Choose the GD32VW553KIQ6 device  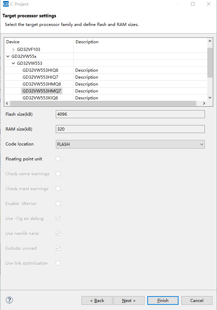pos(40,98)
